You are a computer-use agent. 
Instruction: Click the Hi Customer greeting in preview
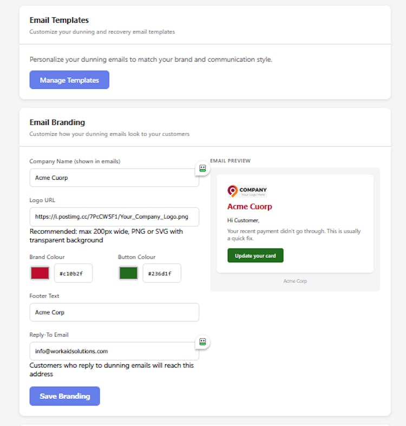point(243,220)
